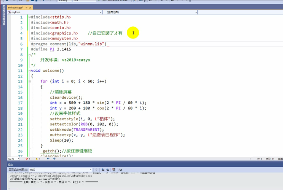The image size is (283, 190).
Task: Collapse the include block at line 1
Action: click(x=30, y=17)
